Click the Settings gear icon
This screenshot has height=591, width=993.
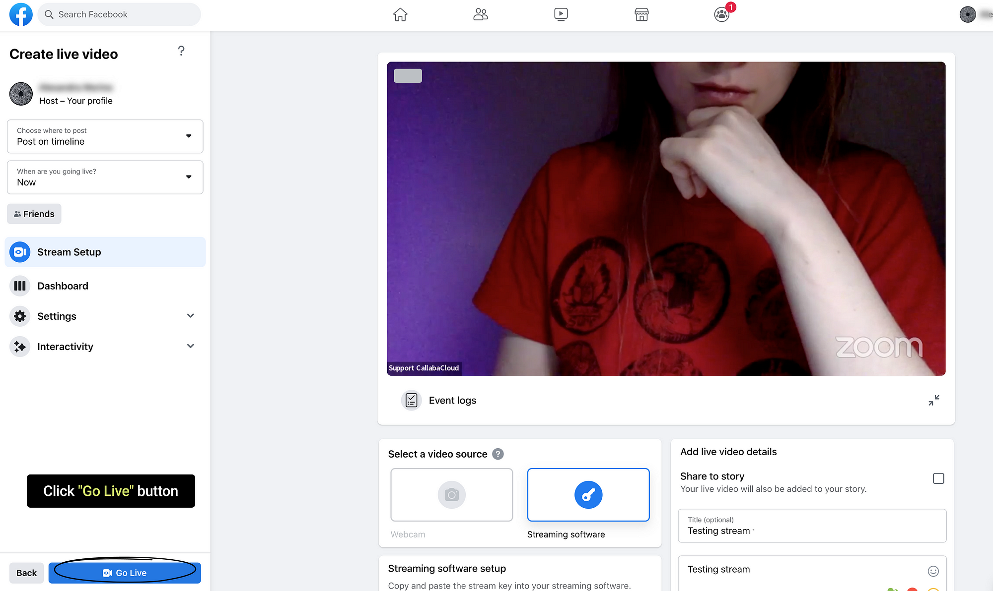pyautogui.click(x=20, y=316)
